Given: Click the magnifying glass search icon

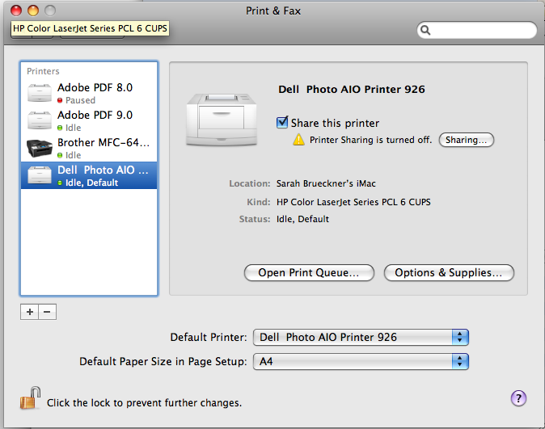Looking at the screenshot, I should (x=425, y=31).
